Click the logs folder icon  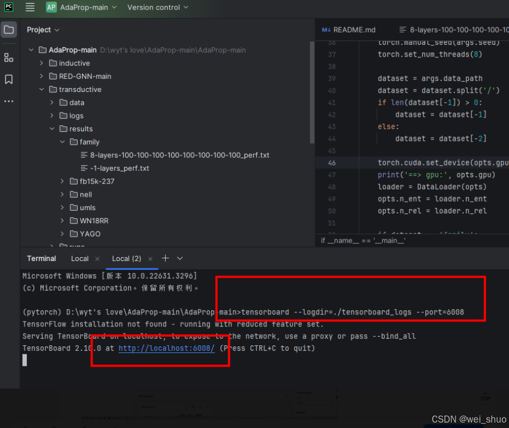[x=63, y=116]
